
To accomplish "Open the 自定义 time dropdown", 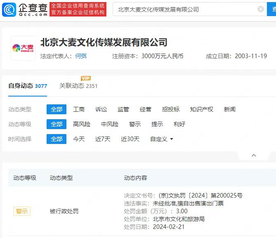I will pos(162,139).
